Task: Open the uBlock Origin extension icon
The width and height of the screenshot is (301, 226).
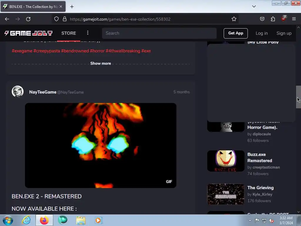Action: pos(284,19)
